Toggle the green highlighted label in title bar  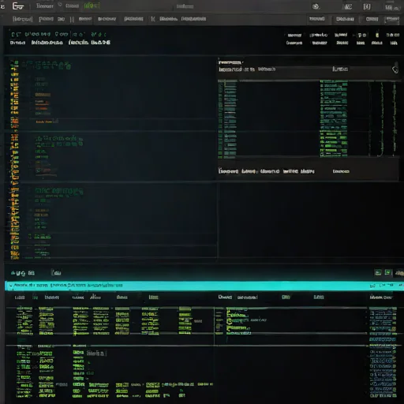tap(92, 6)
